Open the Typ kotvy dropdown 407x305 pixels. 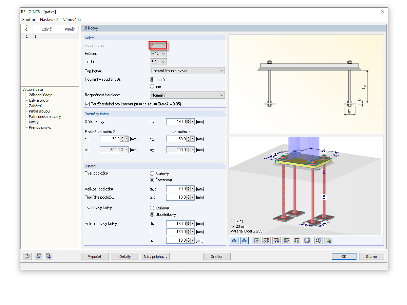pos(187,70)
